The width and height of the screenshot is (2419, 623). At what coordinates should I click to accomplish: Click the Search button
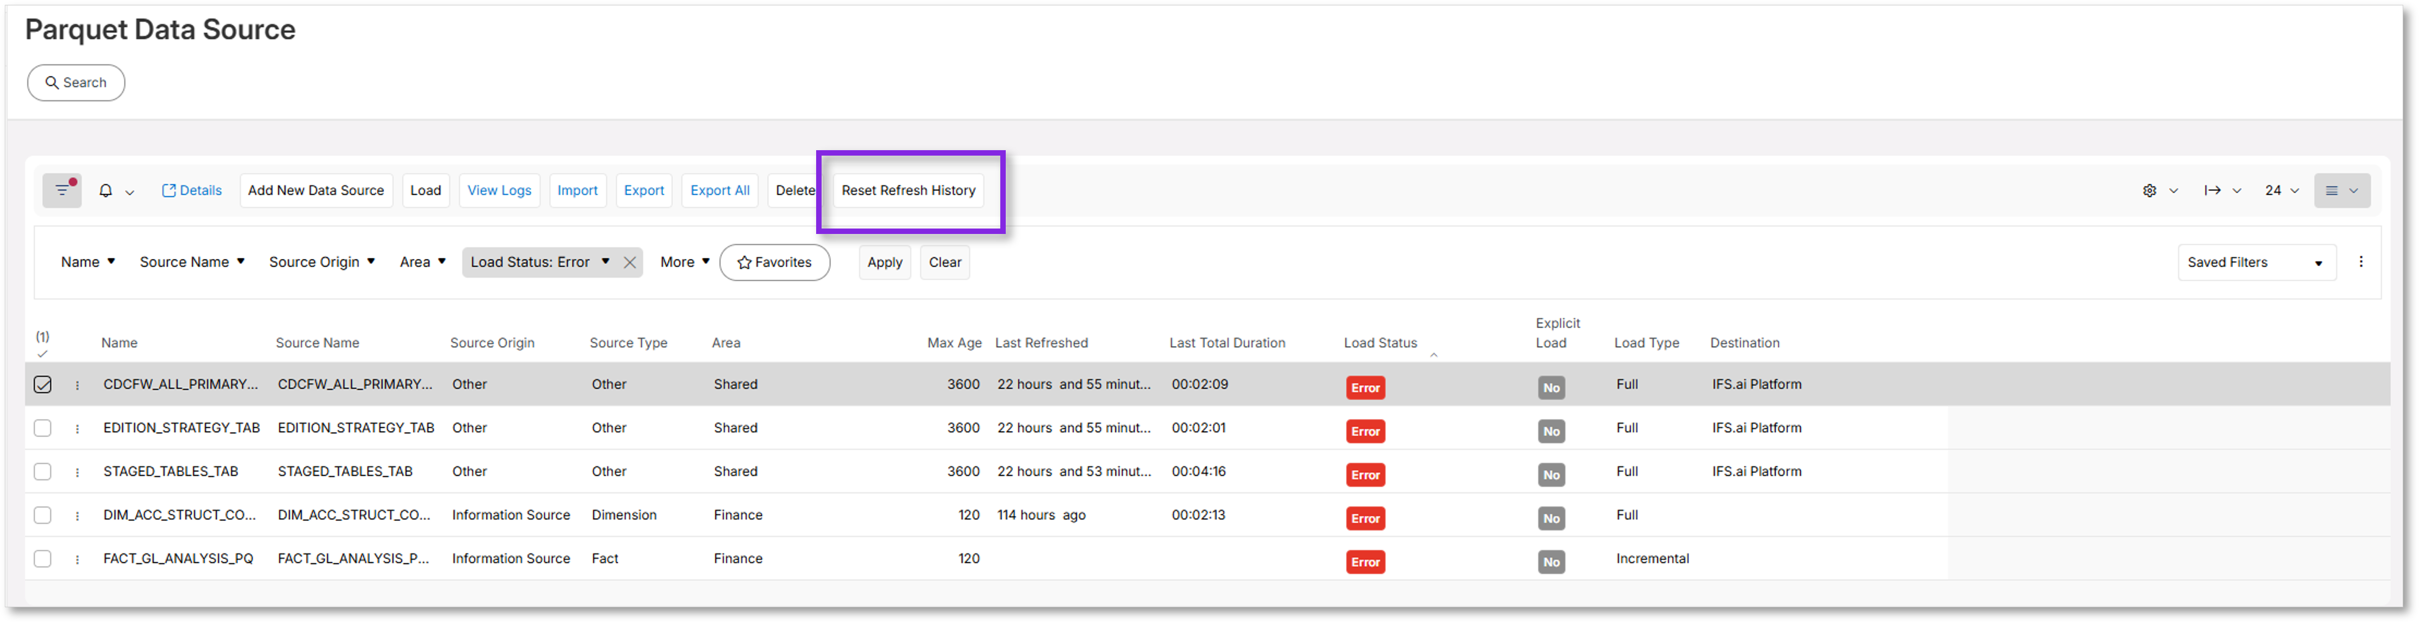[x=76, y=83]
